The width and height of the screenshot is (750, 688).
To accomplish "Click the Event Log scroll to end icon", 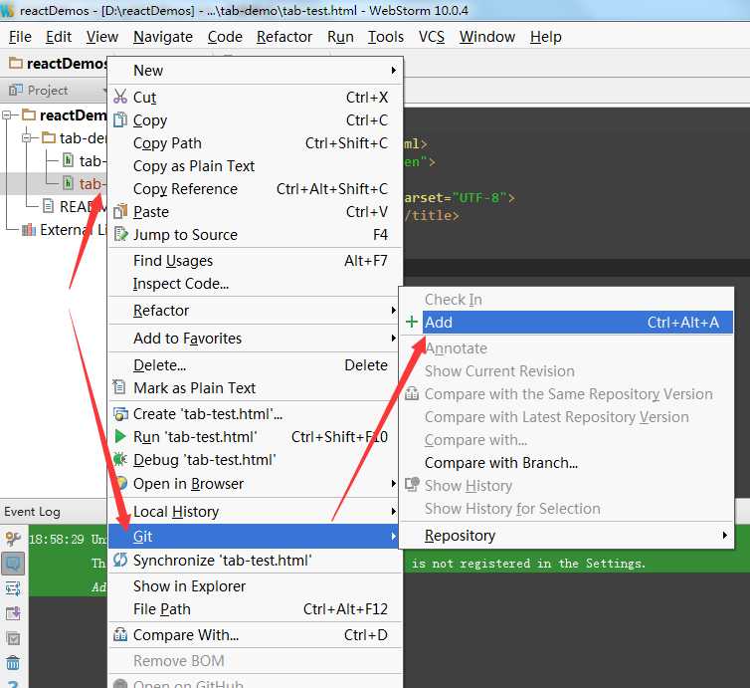I will click(x=13, y=613).
